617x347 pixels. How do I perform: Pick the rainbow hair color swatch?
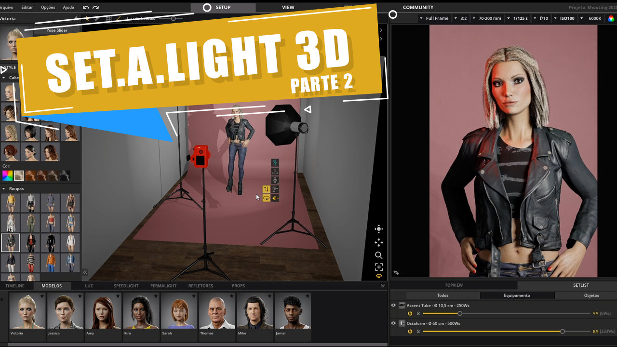pos(7,175)
